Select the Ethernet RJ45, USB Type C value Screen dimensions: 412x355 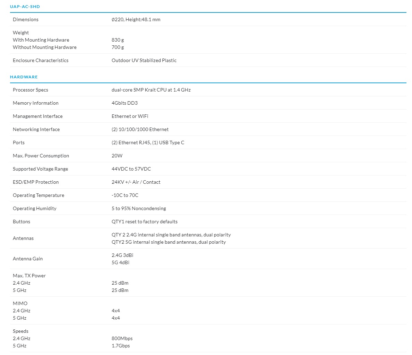[148, 142]
